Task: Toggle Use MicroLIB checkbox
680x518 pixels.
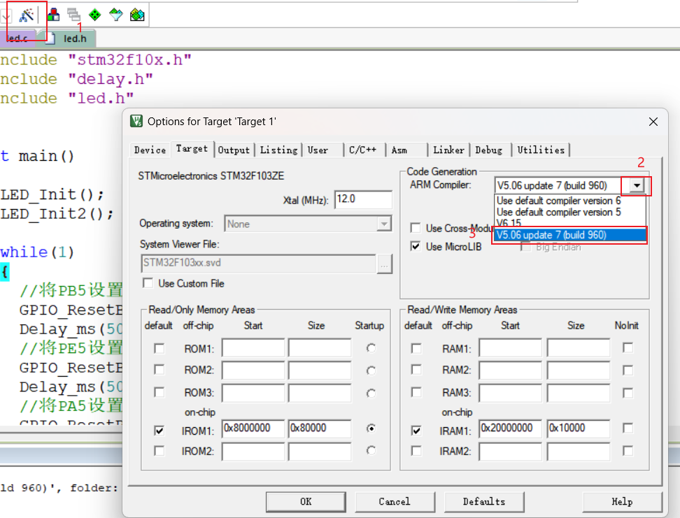Action: (x=416, y=247)
